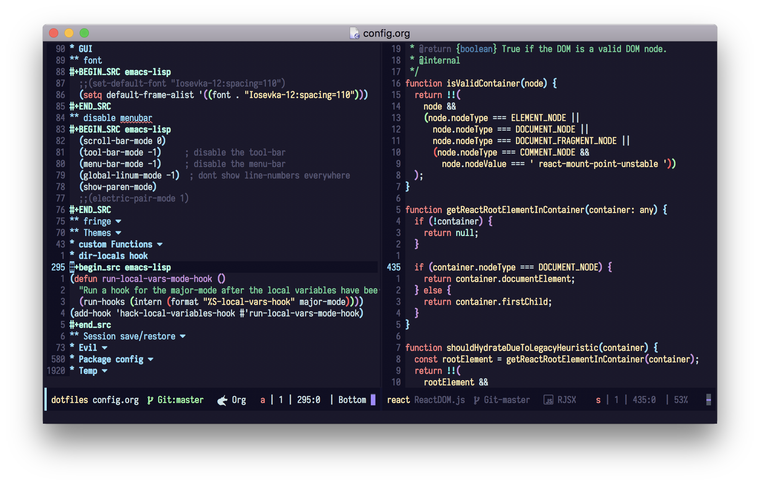The width and height of the screenshot is (760, 485).
Task: Click the RJSX major mode label
Action: (x=567, y=400)
